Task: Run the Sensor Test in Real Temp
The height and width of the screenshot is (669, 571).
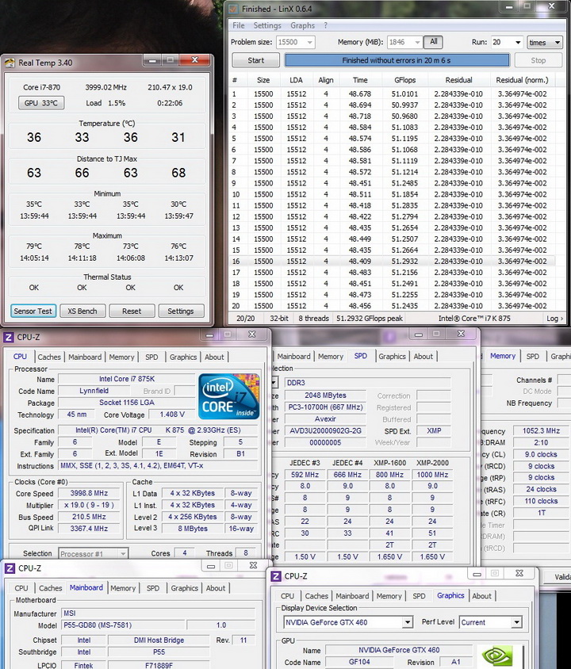Action: [33, 311]
